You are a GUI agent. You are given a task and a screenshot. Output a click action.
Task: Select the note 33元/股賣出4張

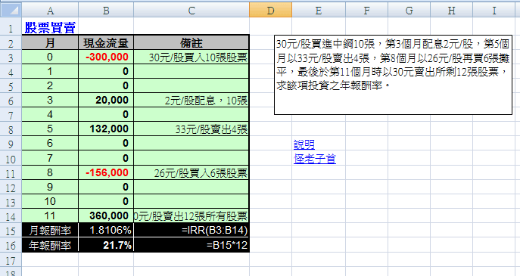(191, 129)
